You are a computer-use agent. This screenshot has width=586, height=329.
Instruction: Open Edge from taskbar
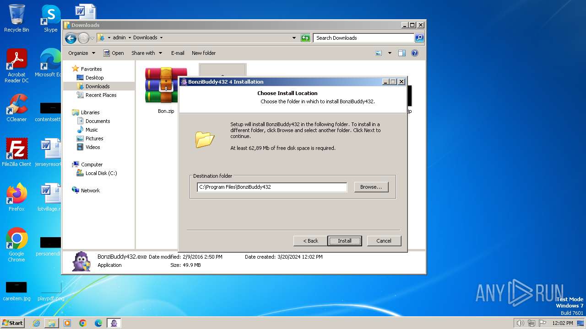(x=98, y=323)
